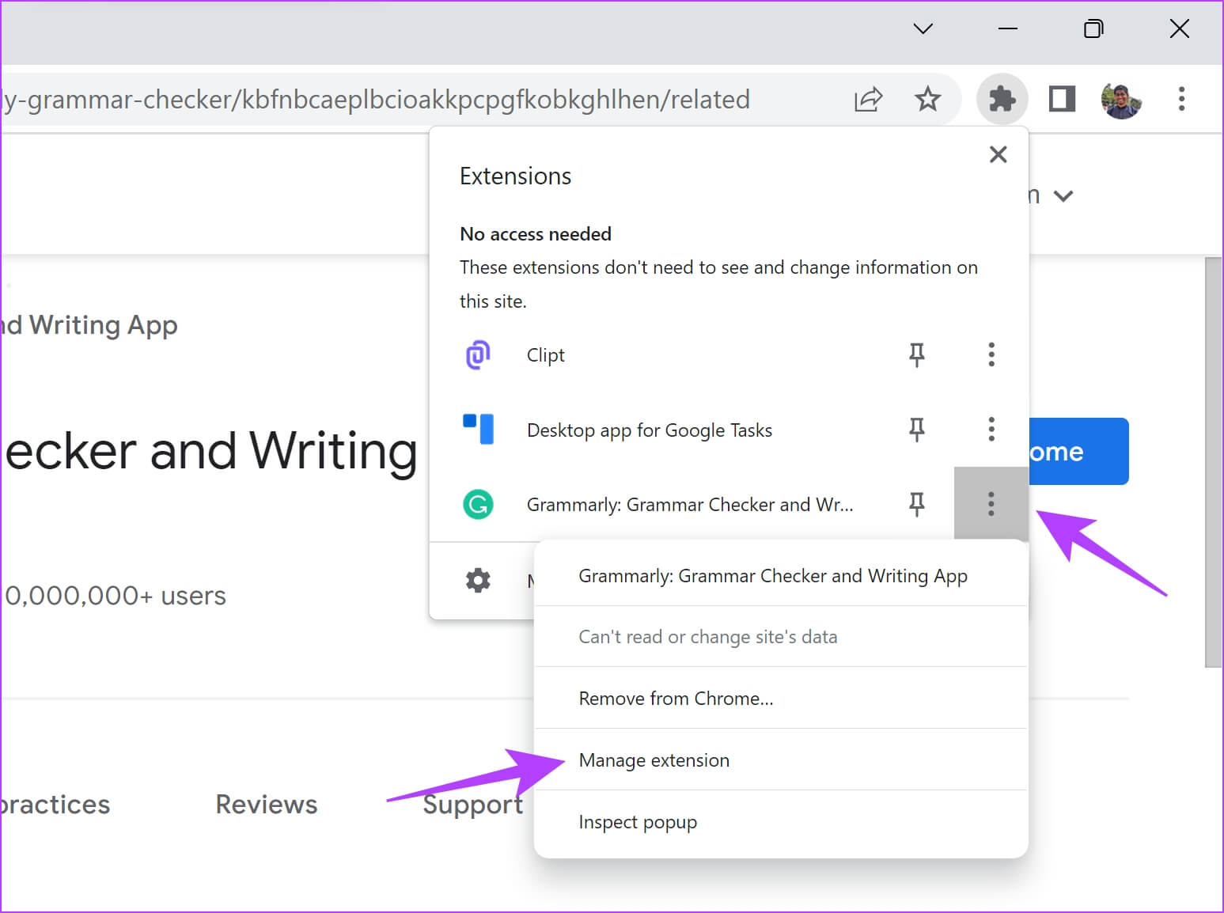This screenshot has height=913, width=1224.
Task: Click the address bar URL text
Action: coord(376,100)
